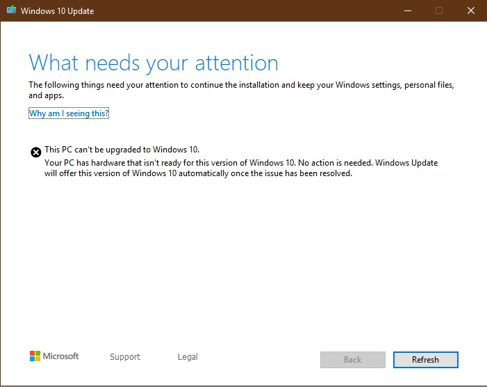
Task: Open the Legal link
Action: 188,357
